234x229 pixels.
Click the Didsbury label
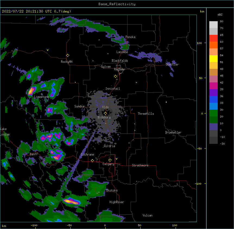point(104,117)
